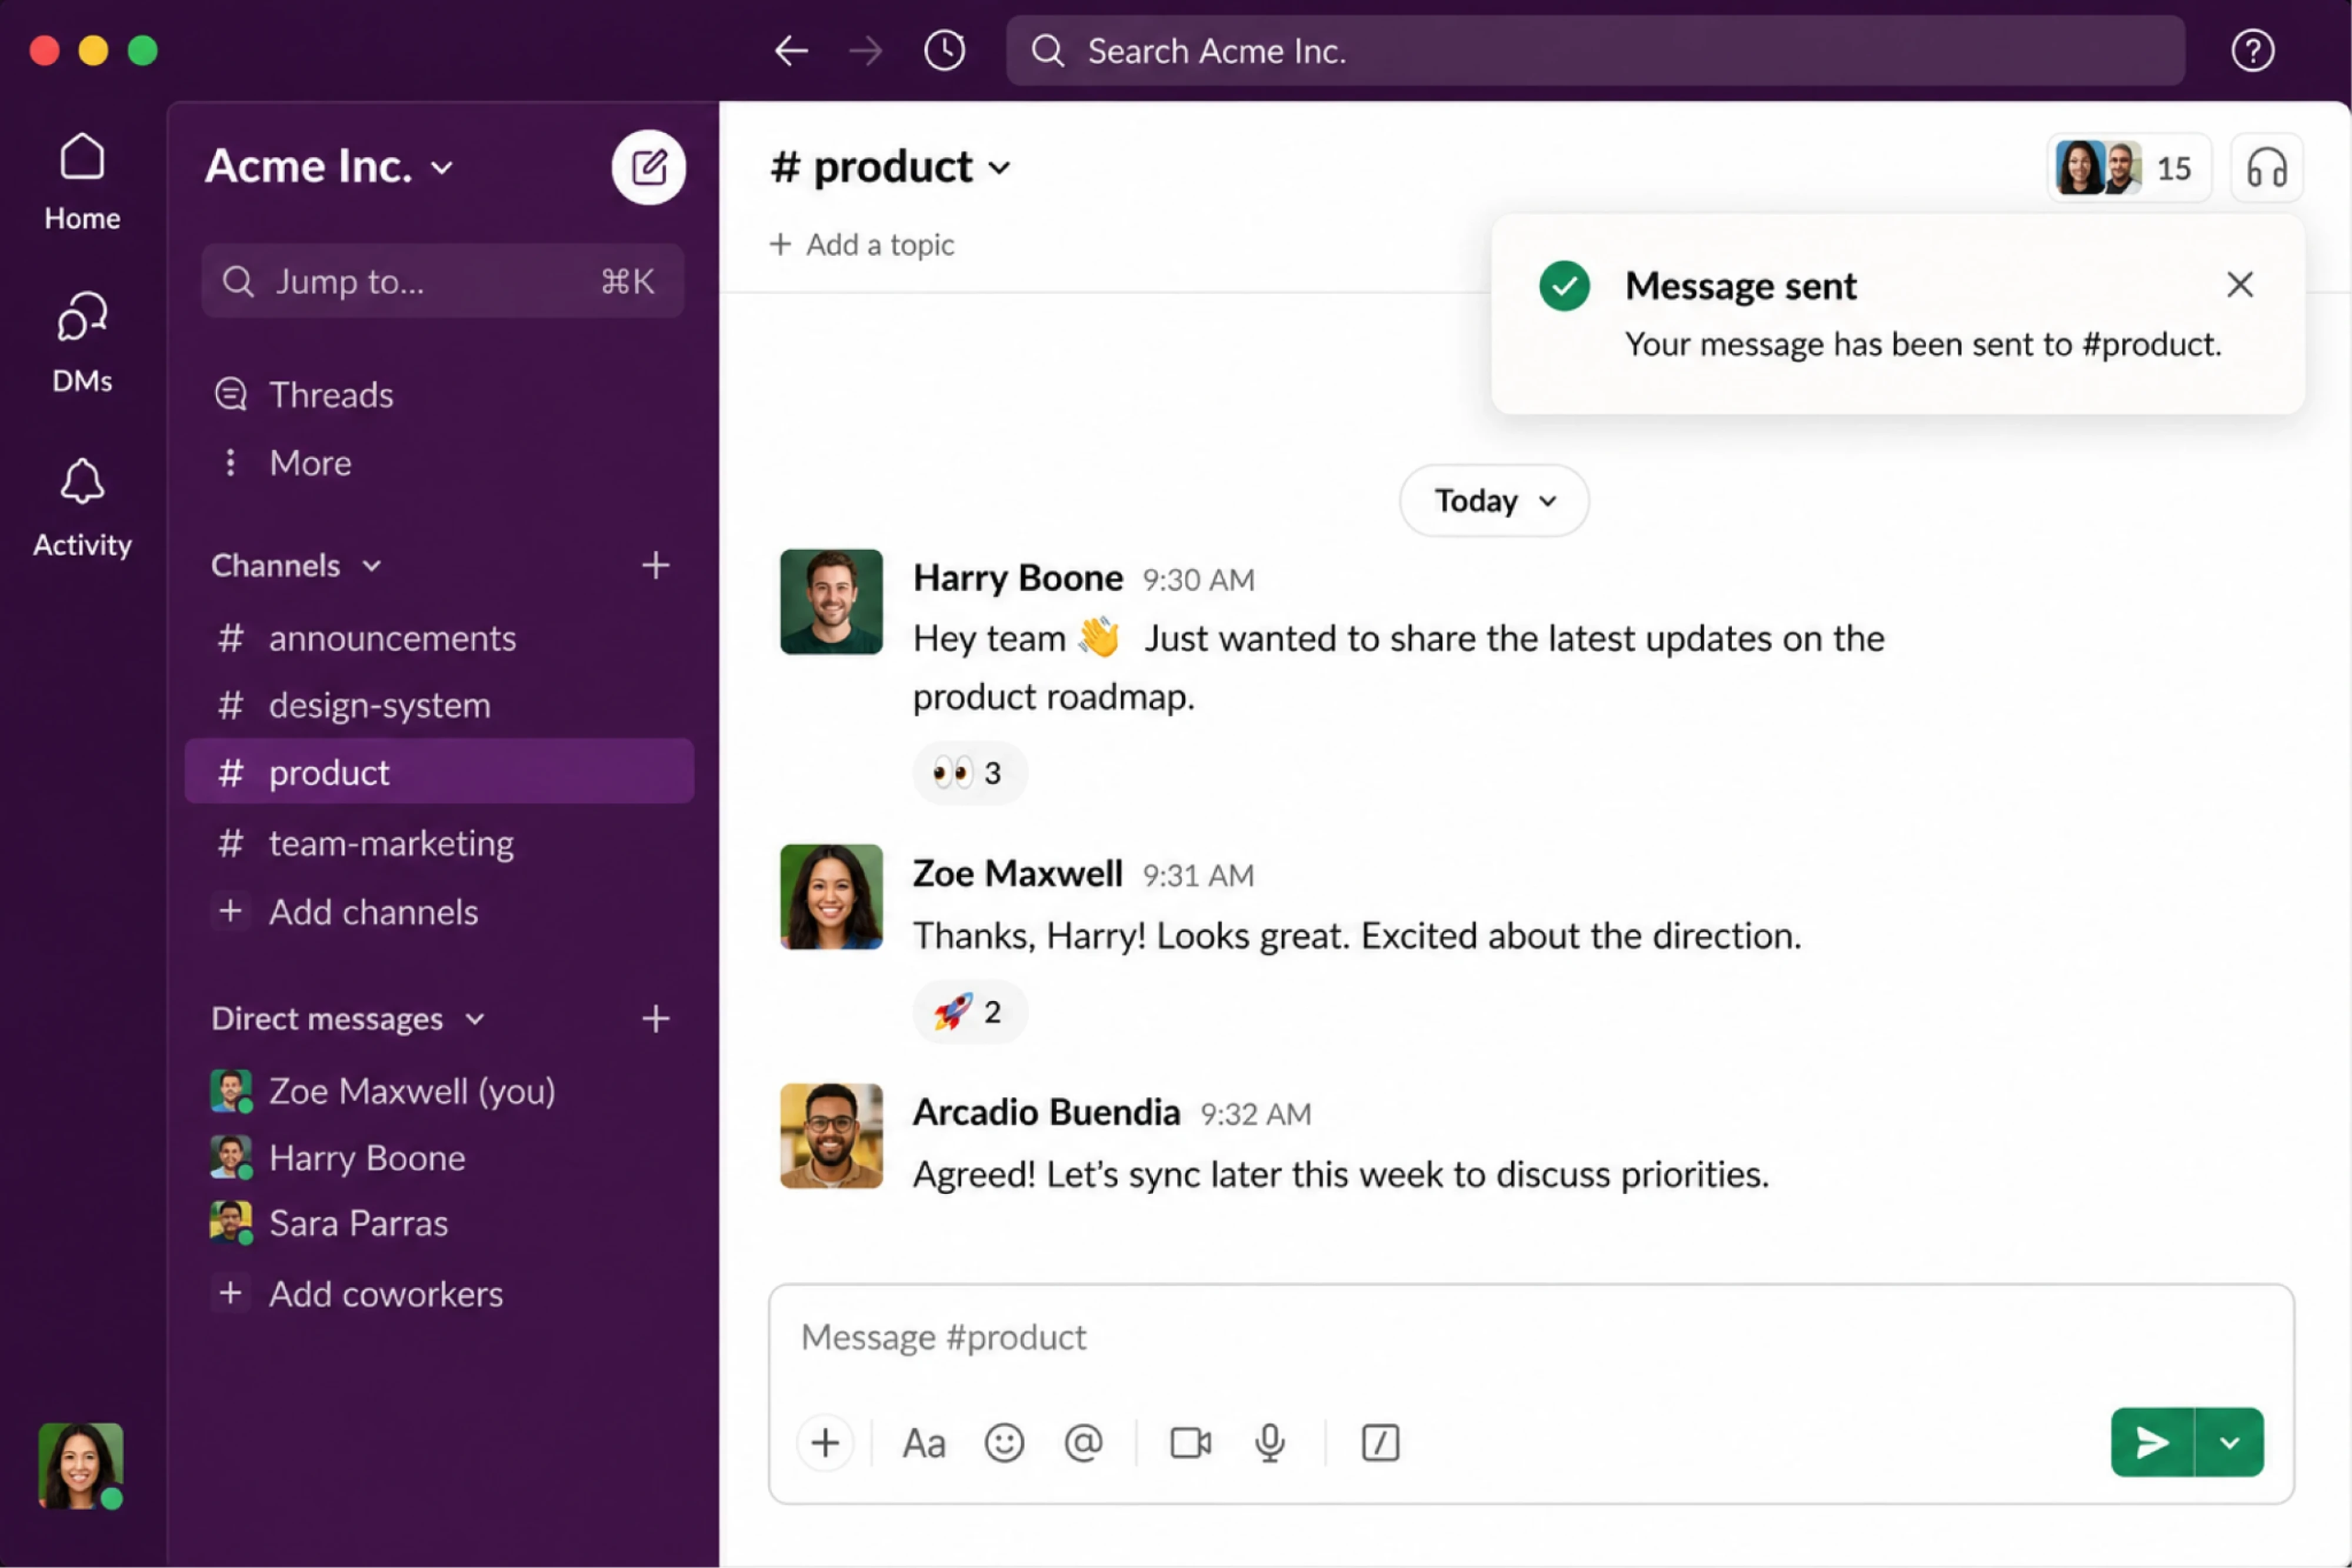This screenshot has width=2352, height=1568.
Task: Open Sara Parras direct message
Action: [x=329, y=1223]
